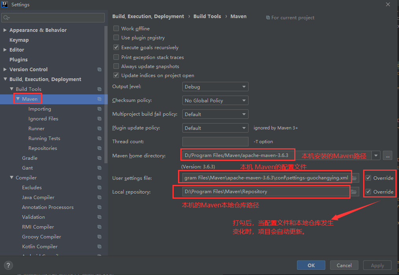
Task: Check Always update snapshots
Action: click(116, 66)
